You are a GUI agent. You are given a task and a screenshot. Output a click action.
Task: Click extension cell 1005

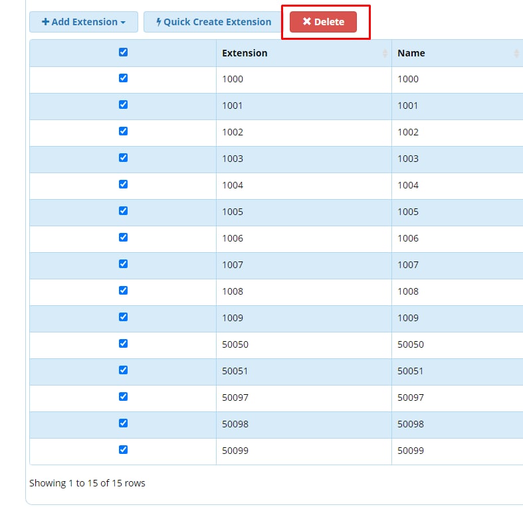(304, 212)
